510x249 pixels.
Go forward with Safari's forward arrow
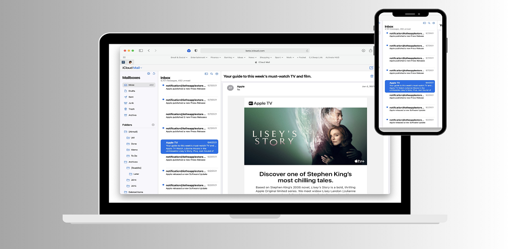[155, 51]
